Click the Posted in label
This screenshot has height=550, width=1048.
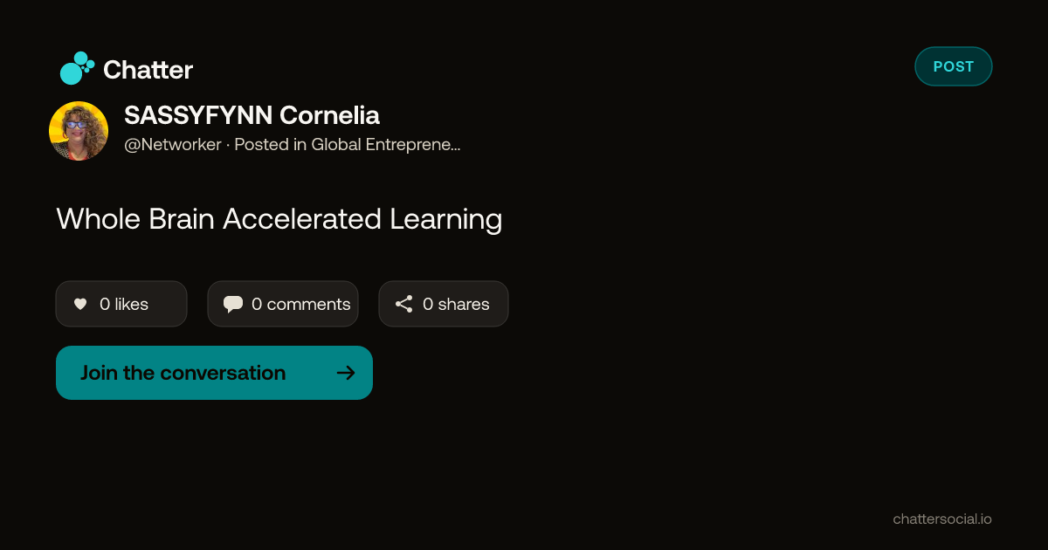(271, 145)
